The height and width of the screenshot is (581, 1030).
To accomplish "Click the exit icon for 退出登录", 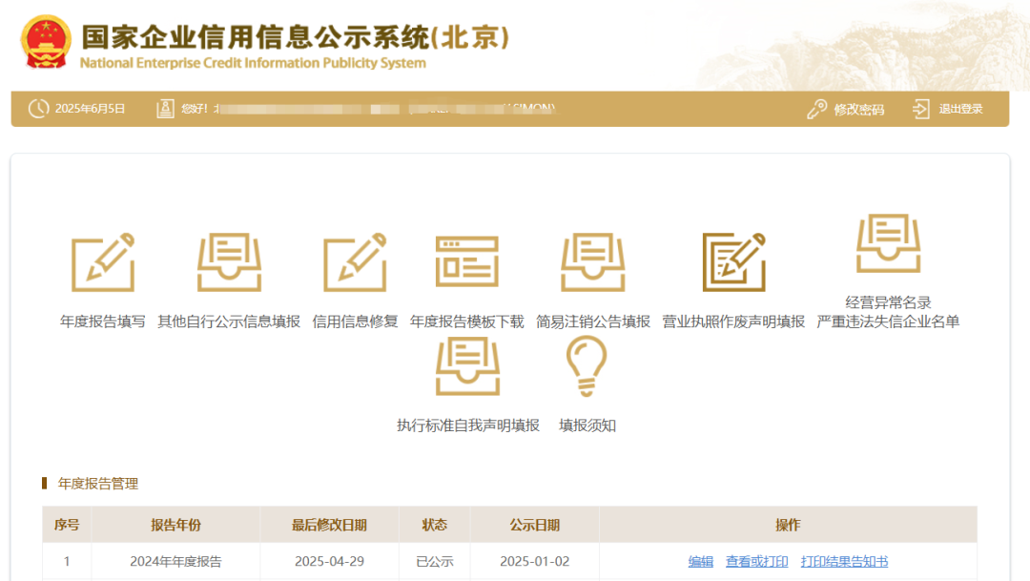I will pos(921,109).
